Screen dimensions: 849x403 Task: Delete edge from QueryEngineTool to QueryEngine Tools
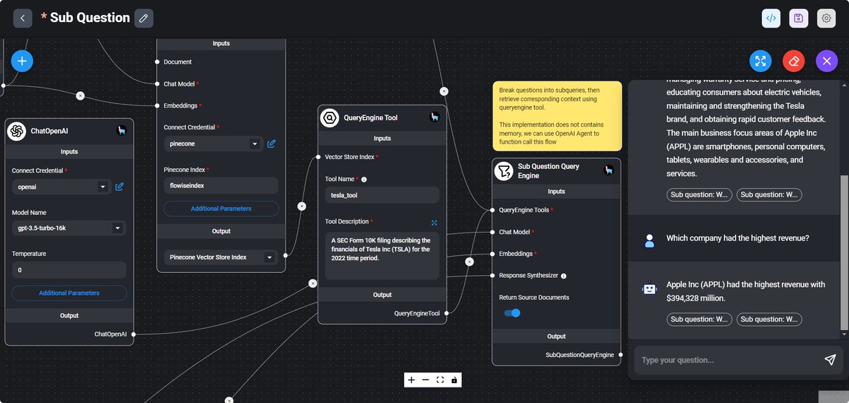469,261
